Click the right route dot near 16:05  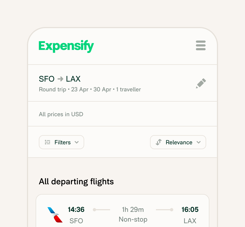click(x=172, y=209)
